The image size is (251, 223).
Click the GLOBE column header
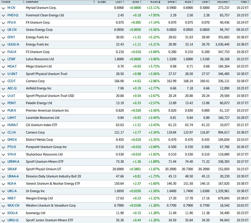pos(102,2)
